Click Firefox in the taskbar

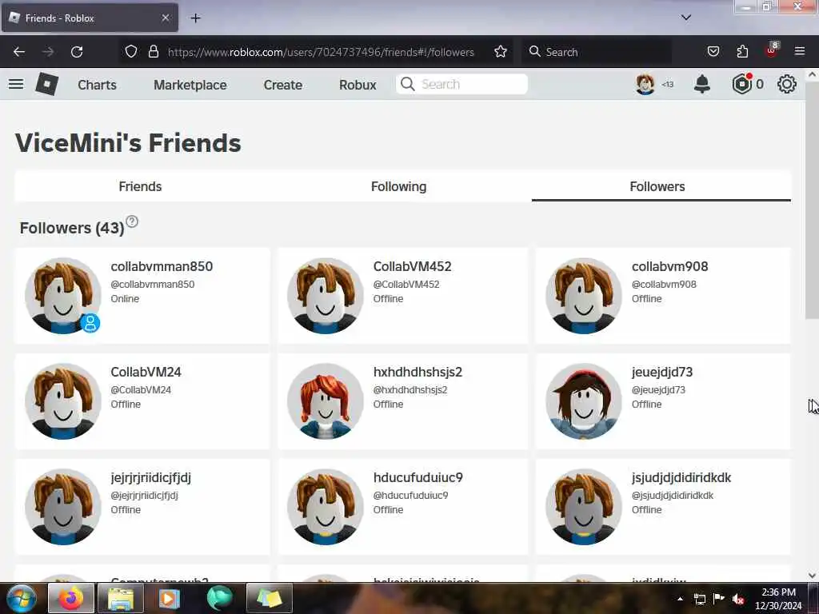click(71, 598)
